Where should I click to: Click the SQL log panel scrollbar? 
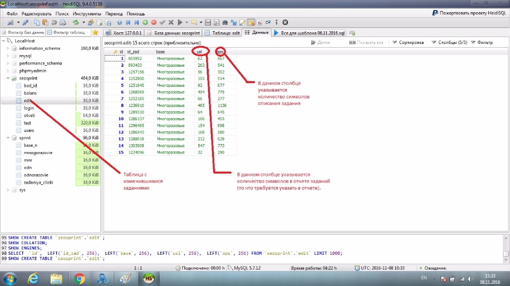click(506, 249)
